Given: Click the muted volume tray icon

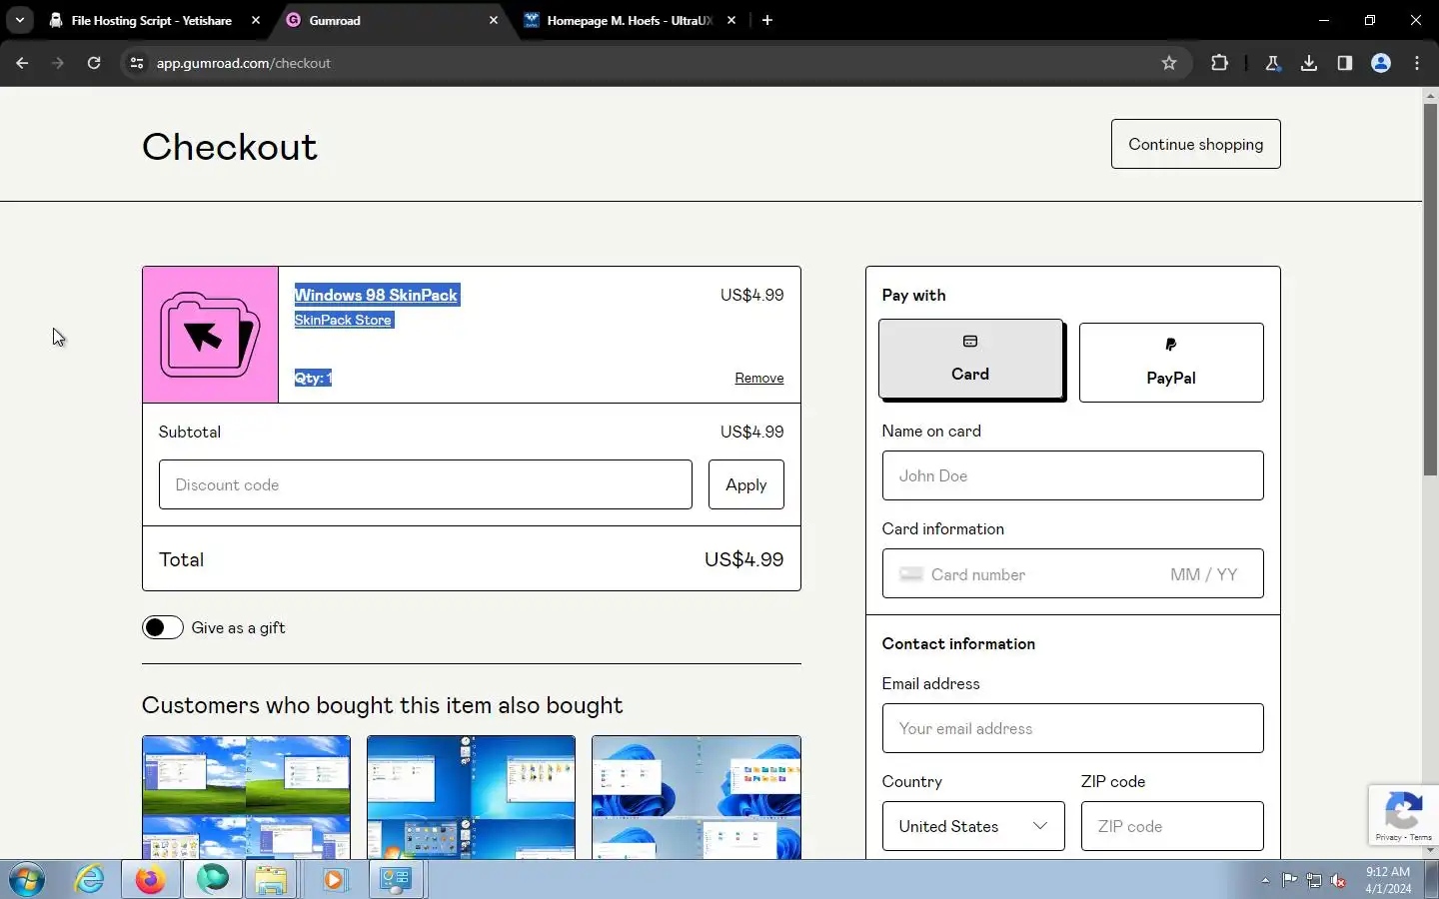Looking at the screenshot, I should pos(1339,880).
